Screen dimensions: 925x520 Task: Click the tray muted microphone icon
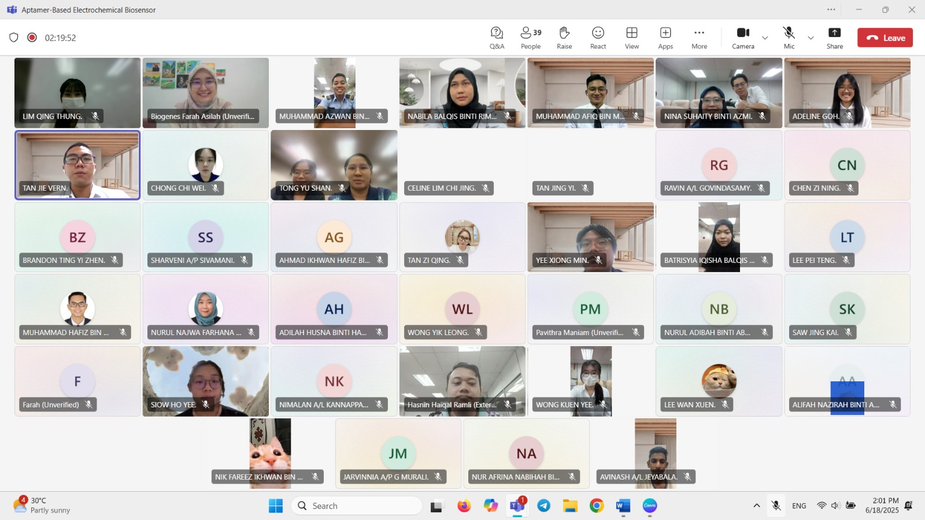776,506
